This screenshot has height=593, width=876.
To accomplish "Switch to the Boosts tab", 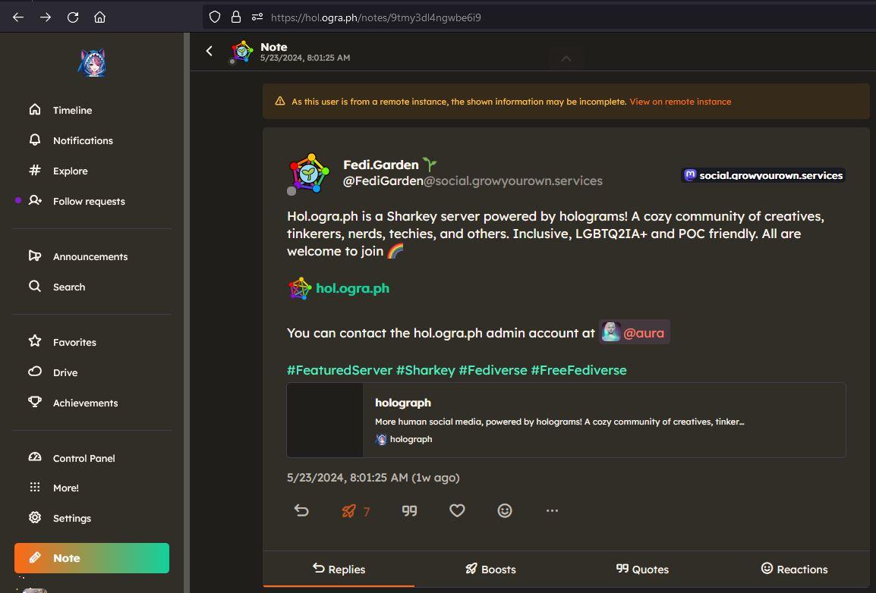I will 490,569.
